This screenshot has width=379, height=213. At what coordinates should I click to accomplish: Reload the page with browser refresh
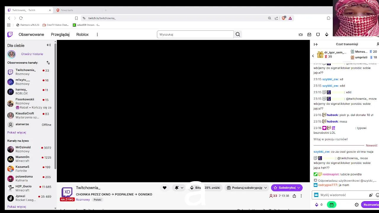[21, 18]
